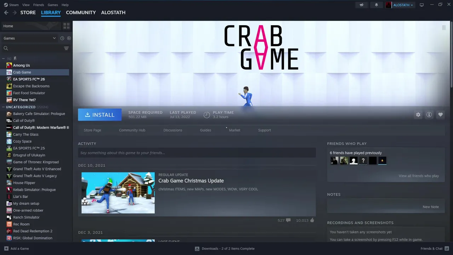Open the Community Hub link
Screen dimensions: 453x255
tap(132, 130)
